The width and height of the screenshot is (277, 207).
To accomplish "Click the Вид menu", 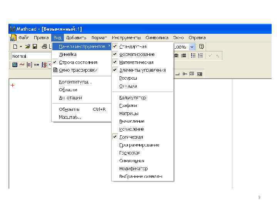I will click(57, 38).
